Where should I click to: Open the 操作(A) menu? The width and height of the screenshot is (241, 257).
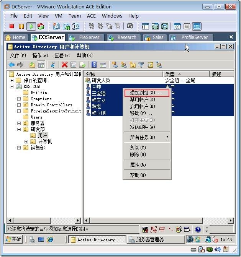pyautogui.click(x=40, y=55)
